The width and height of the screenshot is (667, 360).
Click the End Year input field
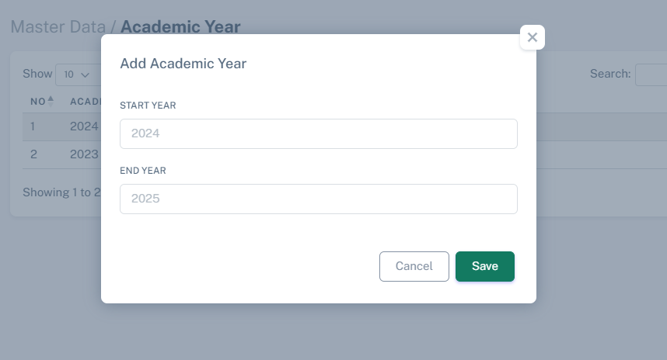(318, 199)
